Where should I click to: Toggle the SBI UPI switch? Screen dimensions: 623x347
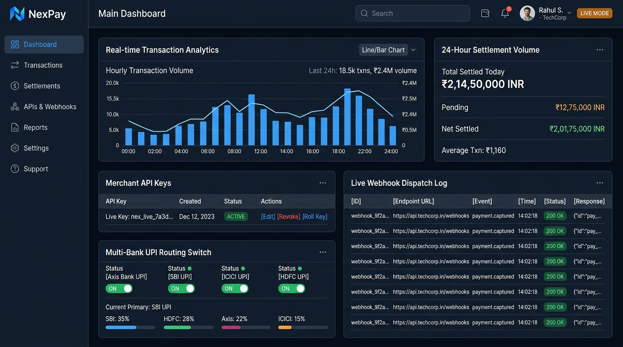pos(182,289)
